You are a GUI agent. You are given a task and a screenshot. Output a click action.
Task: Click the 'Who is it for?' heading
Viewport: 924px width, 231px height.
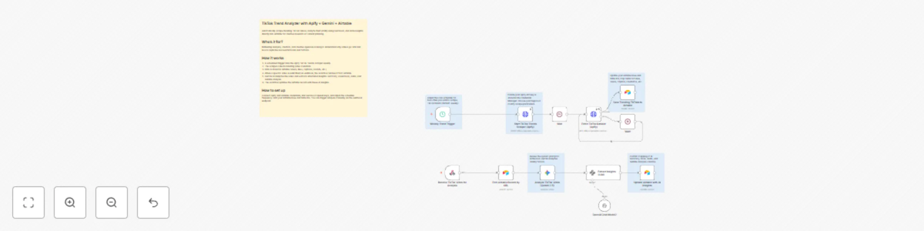272,42
